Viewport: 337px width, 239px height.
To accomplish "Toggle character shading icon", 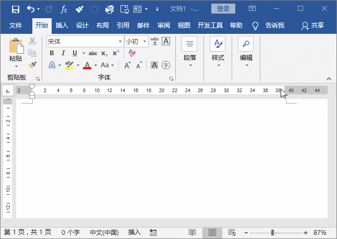I will pos(154,65).
